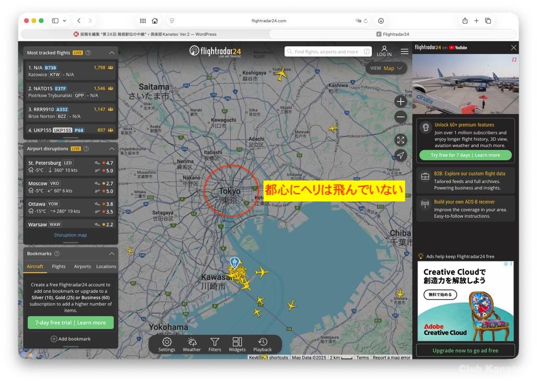Viewport: 537px width, 383px height.
Task: Center map on my location arrow
Action: 401,155
